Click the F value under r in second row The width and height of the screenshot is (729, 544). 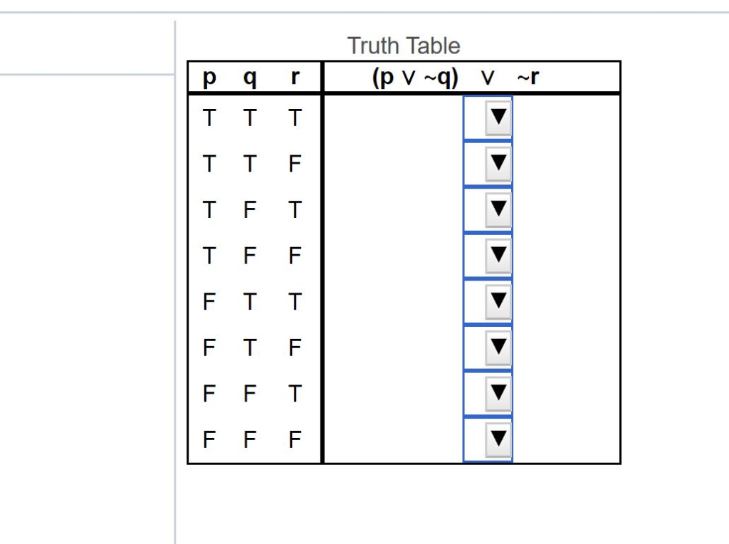click(x=294, y=164)
